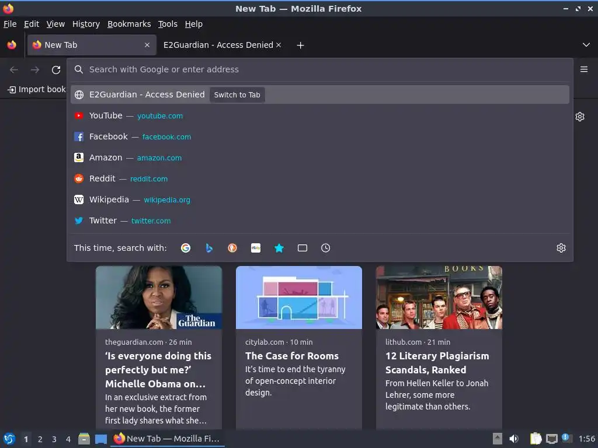Click the removable media eject tray icon
Image resolution: width=598 pixels, height=448 pixels.
[x=498, y=439]
